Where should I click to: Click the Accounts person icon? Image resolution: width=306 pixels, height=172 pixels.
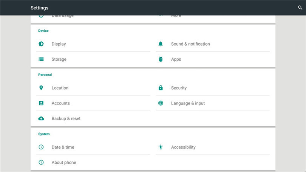41,103
